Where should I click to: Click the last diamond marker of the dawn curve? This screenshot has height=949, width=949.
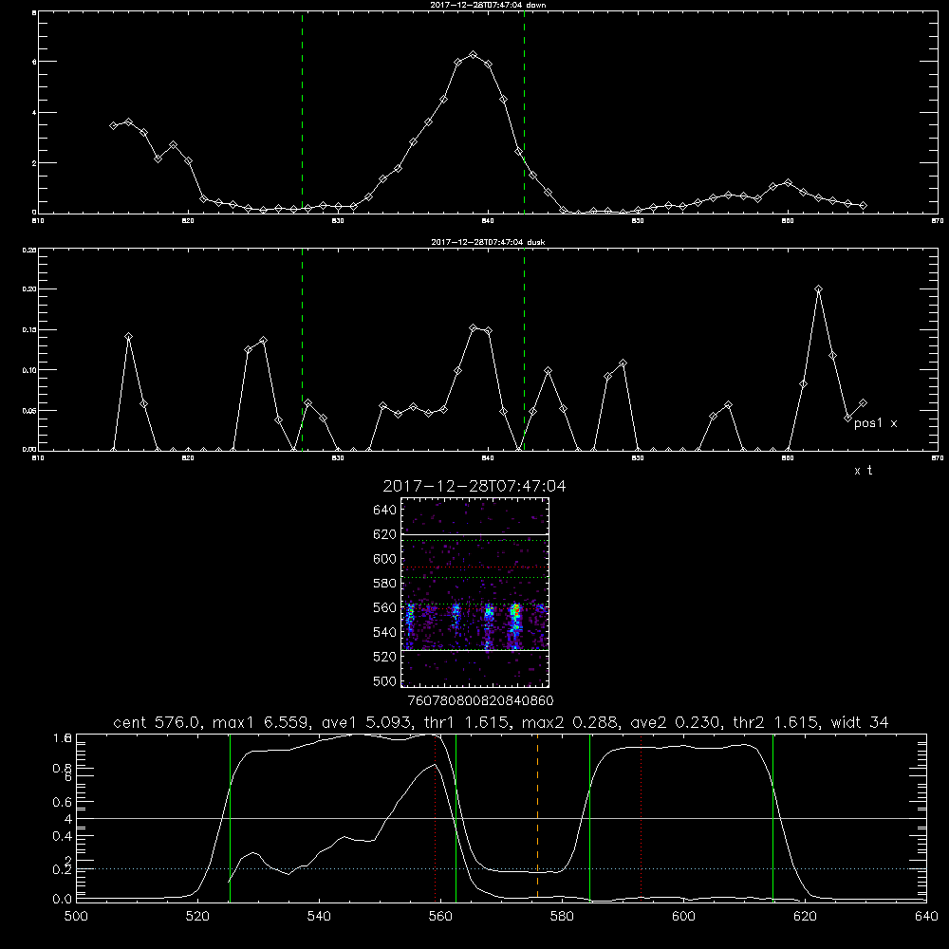point(863,206)
